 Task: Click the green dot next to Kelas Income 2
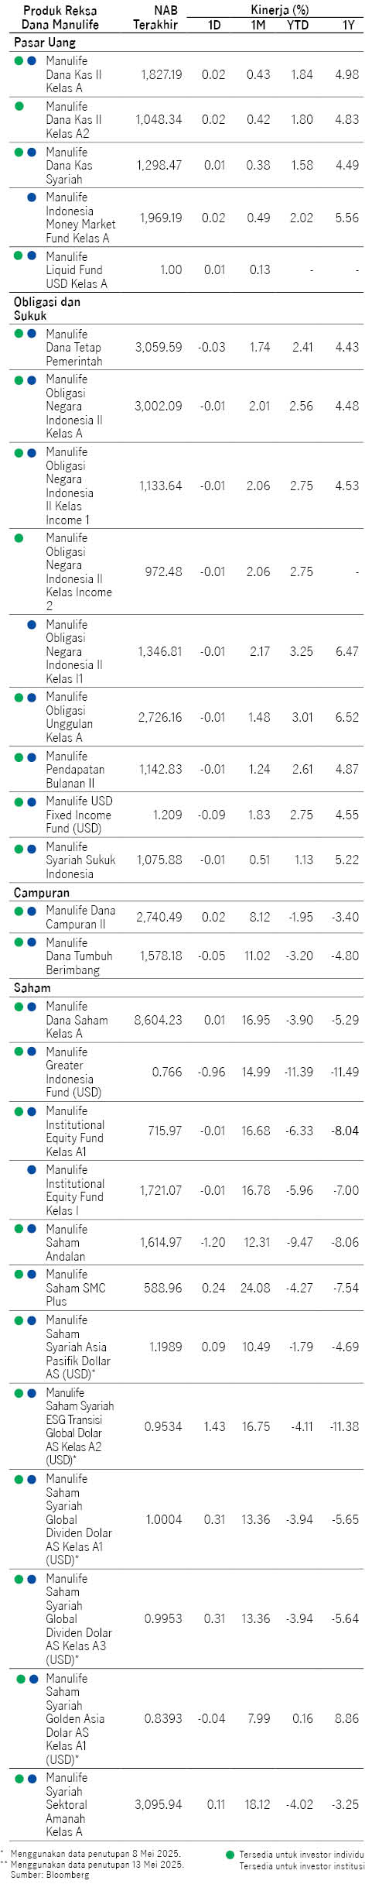tap(19, 537)
